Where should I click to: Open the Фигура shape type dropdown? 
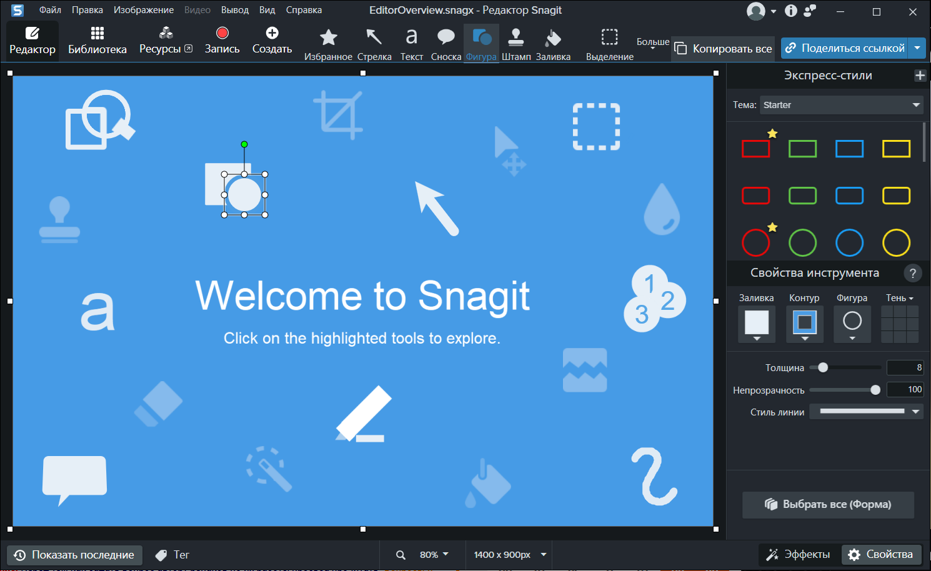click(x=852, y=324)
